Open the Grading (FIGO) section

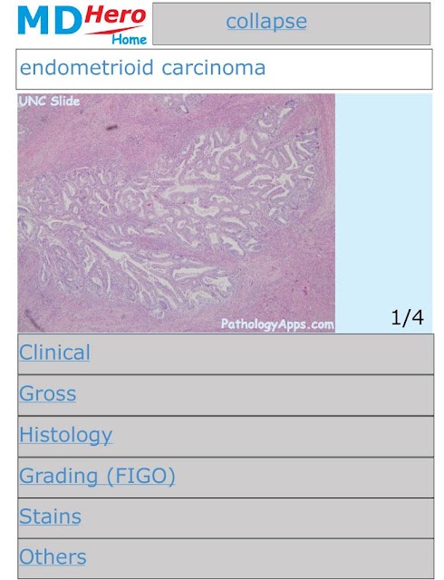tap(97, 476)
